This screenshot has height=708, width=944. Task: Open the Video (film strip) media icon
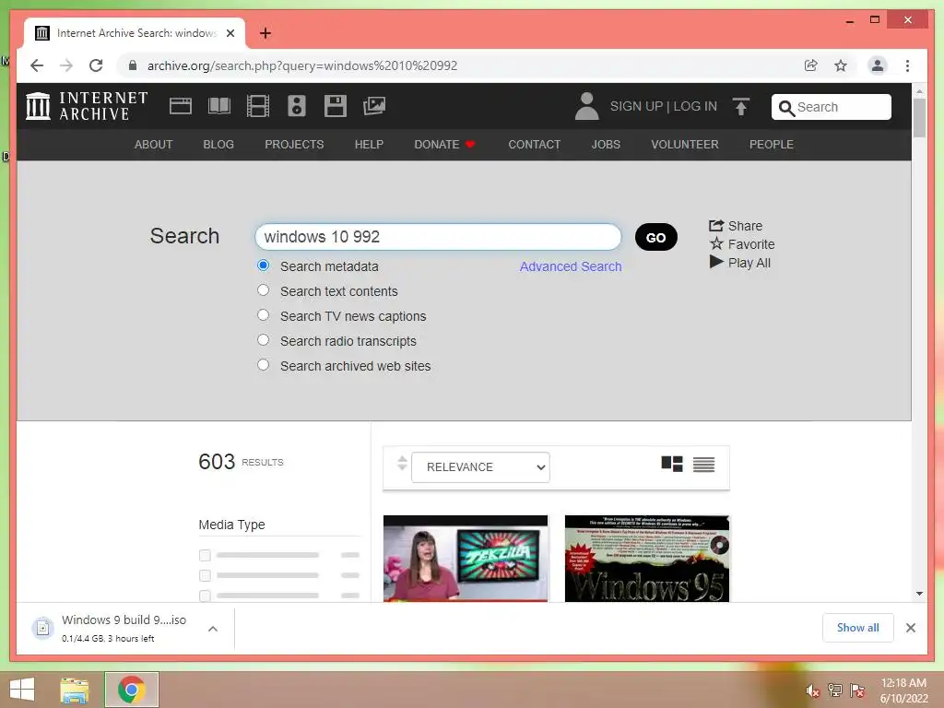(x=258, y=106)
